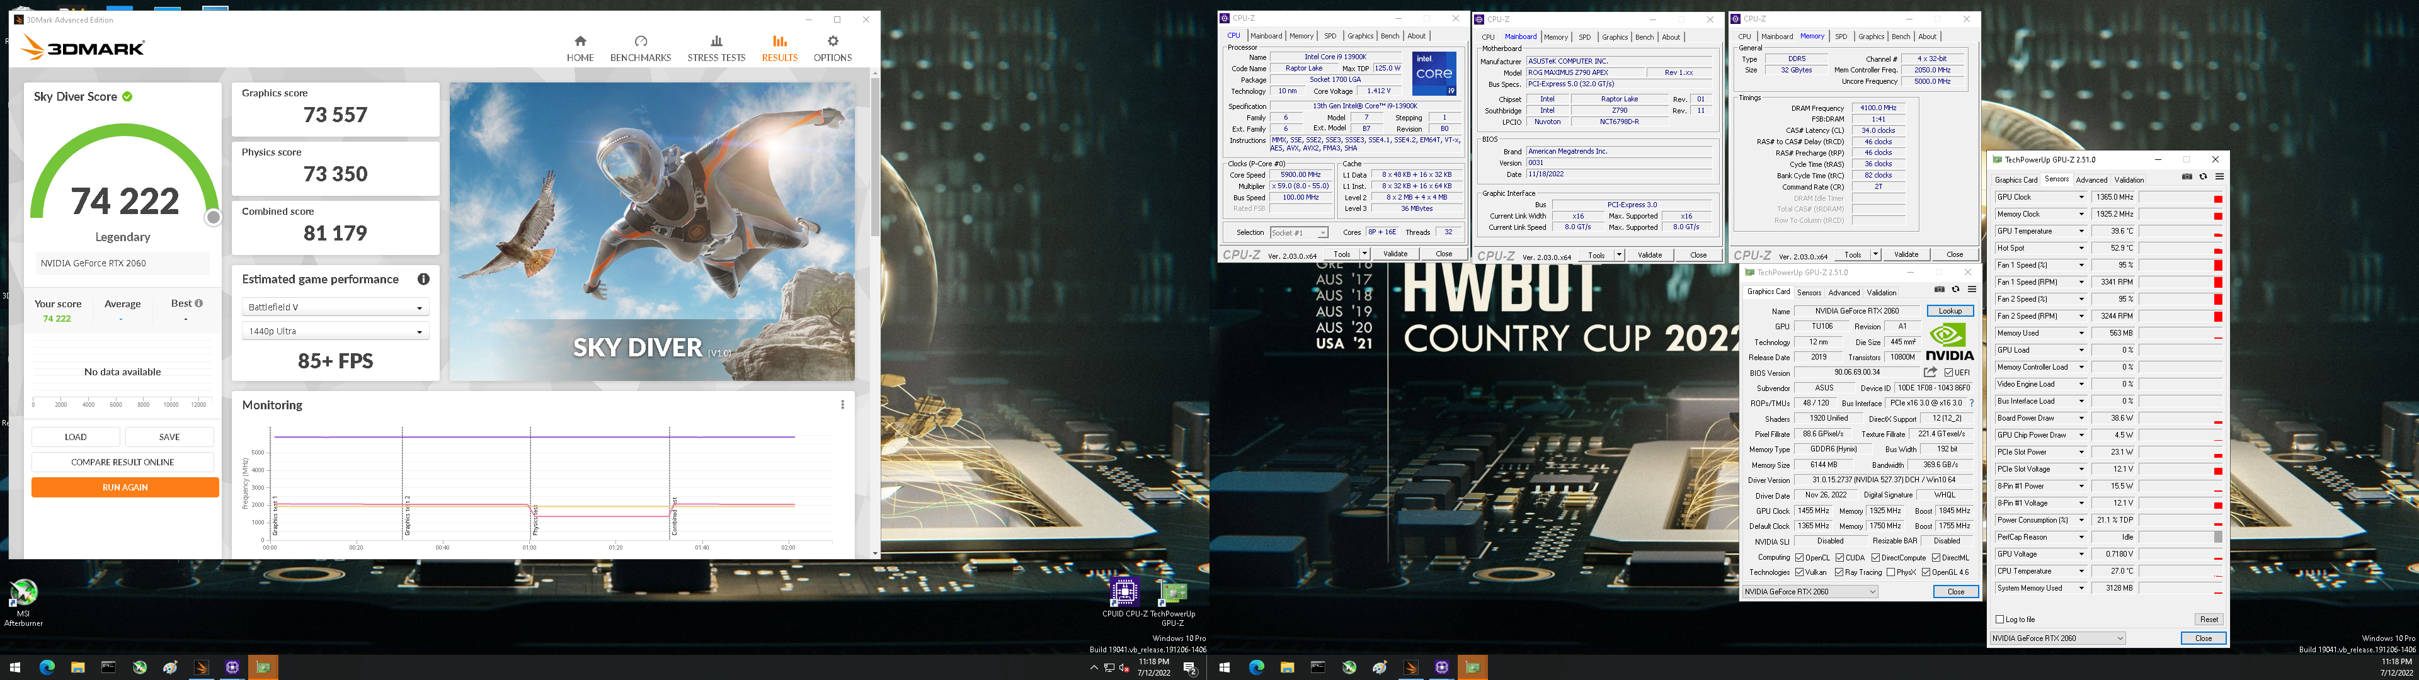Open File Explorer from the left monitor taskbar
Screen dimensions: 2419x680
pyautogui.click(x=78, y=668)
